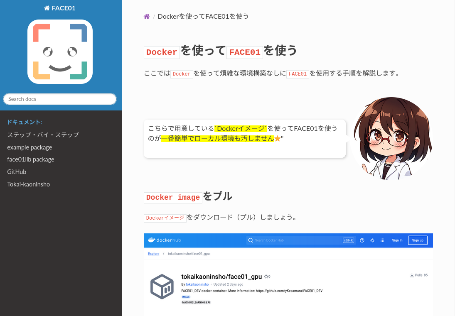
Task: Click the star rating icon beside title
Action: [266, 277]
